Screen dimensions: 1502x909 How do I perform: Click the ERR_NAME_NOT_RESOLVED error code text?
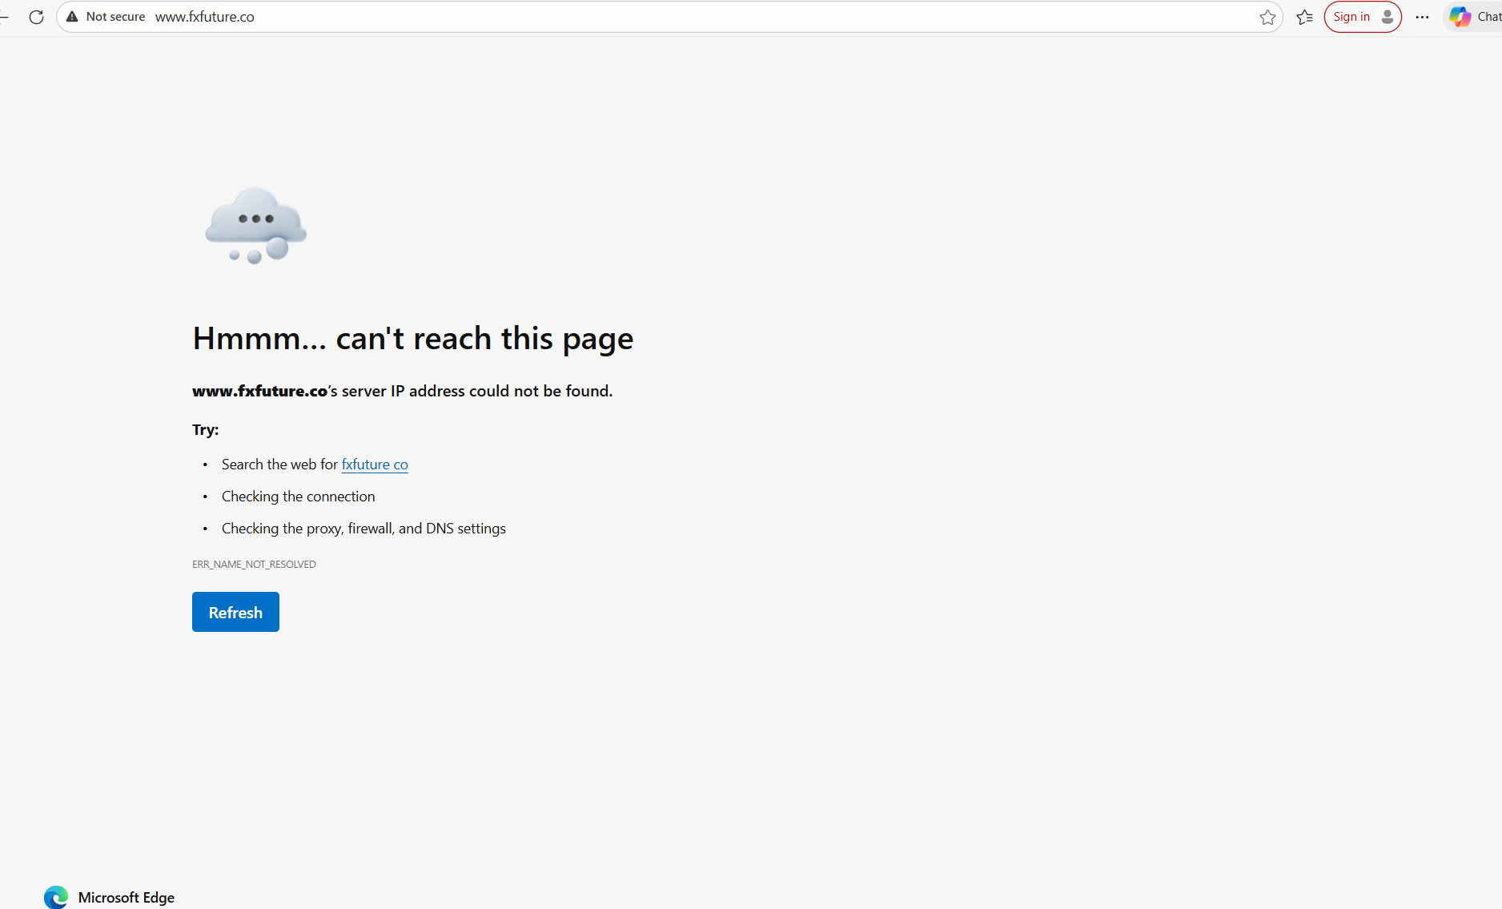coord(254,565)
